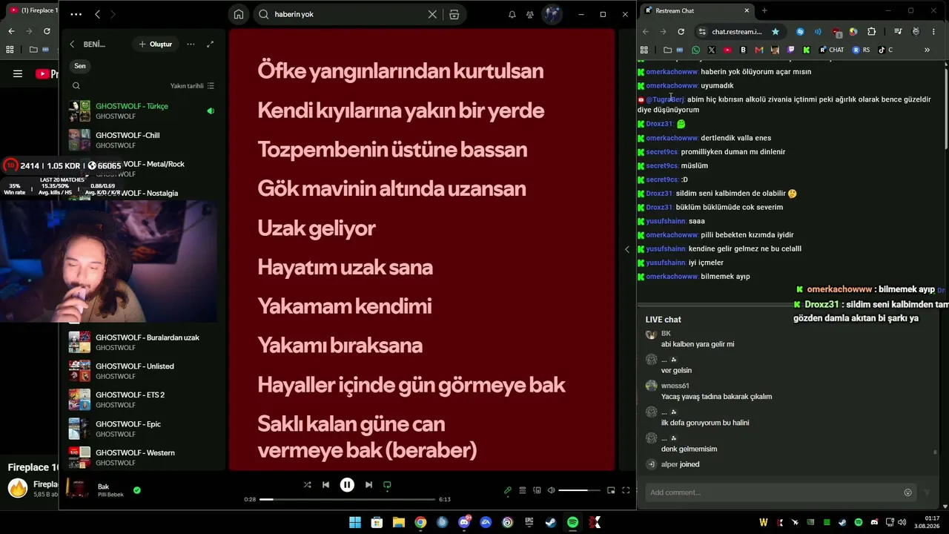Open the GHOSTWOLF - Unlisted playlist

point(144,372)
